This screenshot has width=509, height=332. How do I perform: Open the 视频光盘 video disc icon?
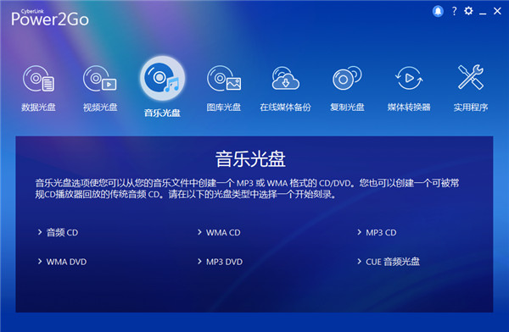click(x=99, y=79)
